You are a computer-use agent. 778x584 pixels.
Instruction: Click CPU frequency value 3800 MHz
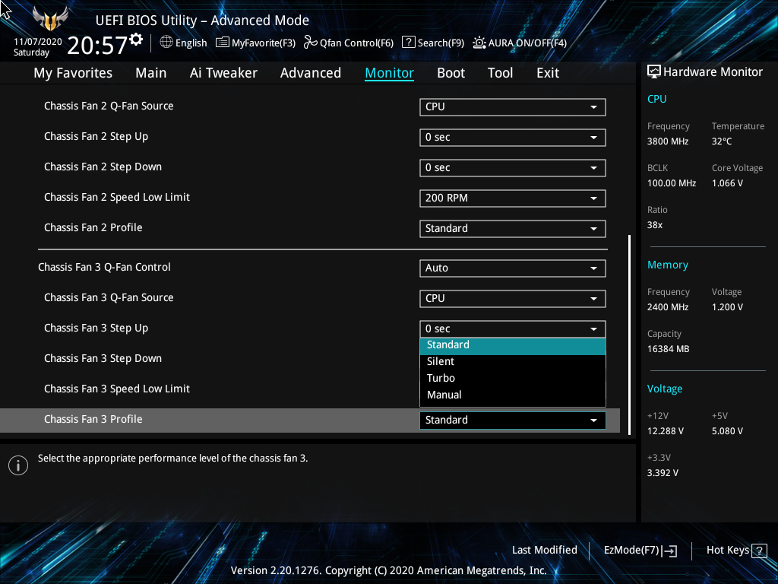668,141
